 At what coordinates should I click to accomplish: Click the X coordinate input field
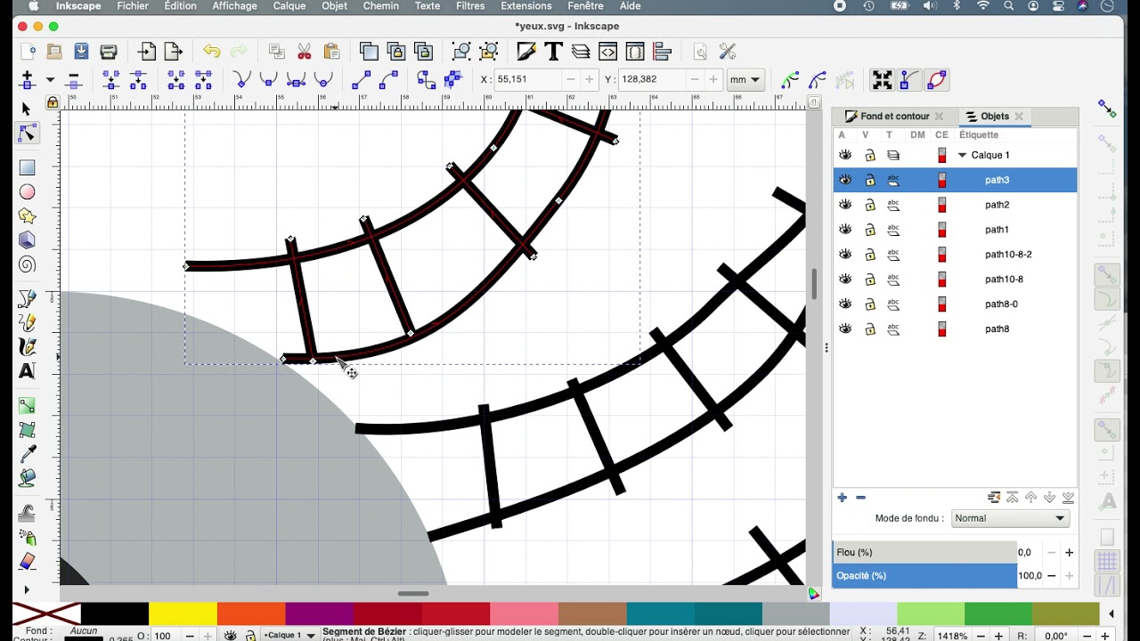tap(528, 80)
